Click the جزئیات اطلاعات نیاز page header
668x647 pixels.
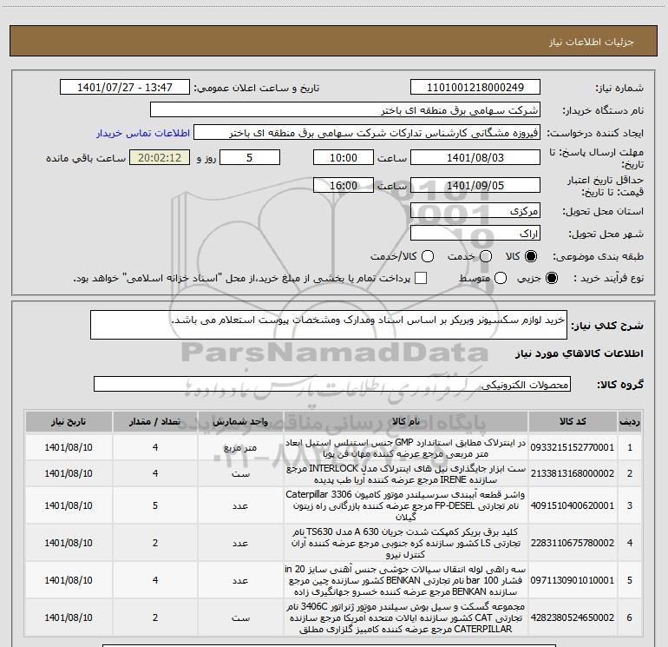(592, 42)
